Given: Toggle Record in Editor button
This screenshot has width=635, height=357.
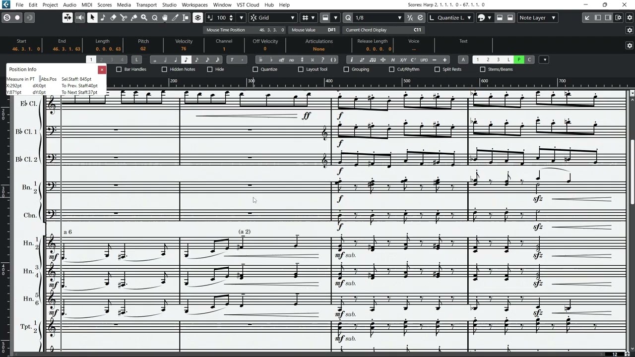Looking at the screenshot, I should point(17,18).
